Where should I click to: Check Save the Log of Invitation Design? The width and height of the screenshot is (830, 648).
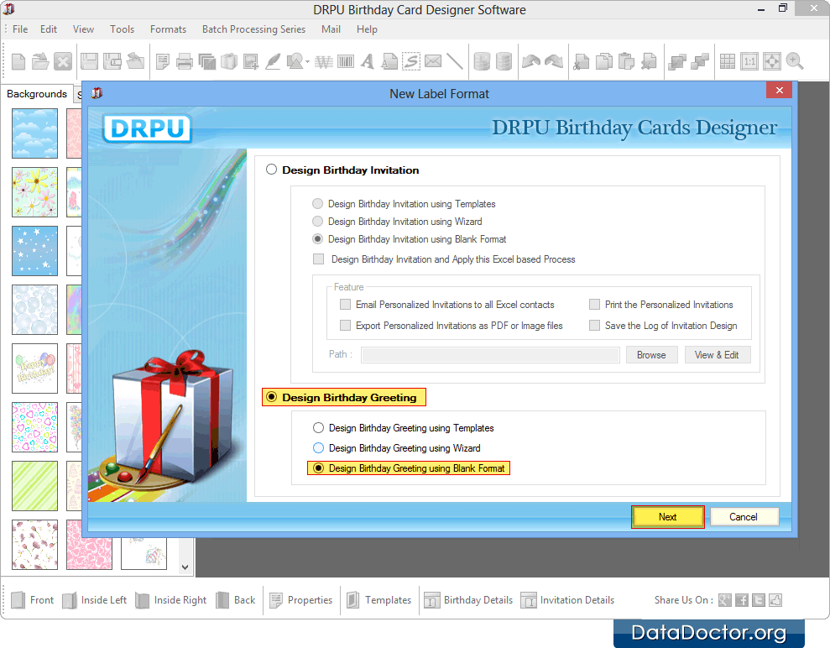point(594,325)
